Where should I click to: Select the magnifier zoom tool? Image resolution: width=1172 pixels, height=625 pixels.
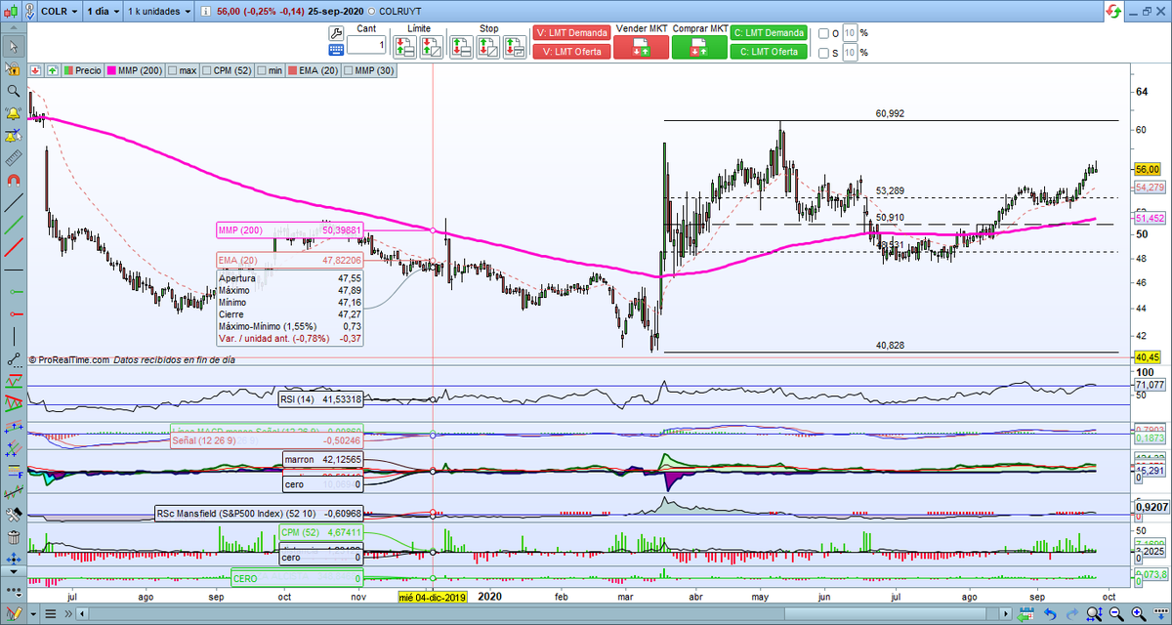pos(13,91)
